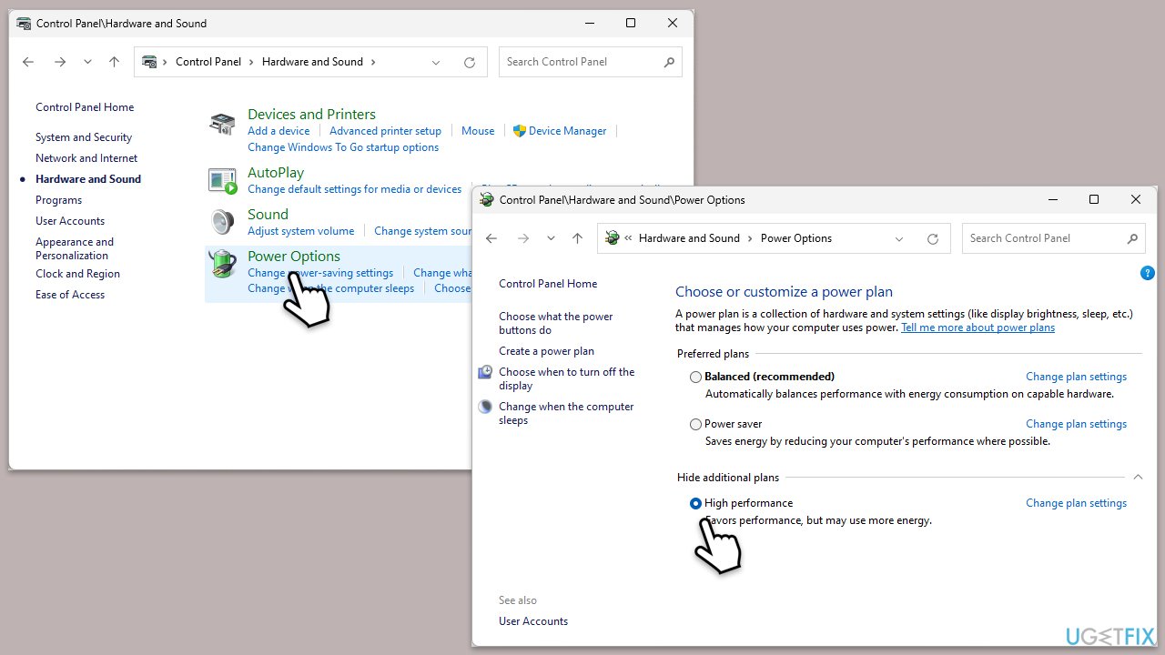Open Ease of Access category
The width and height of the screenshot is (1165, 655).
coord(70,295)
